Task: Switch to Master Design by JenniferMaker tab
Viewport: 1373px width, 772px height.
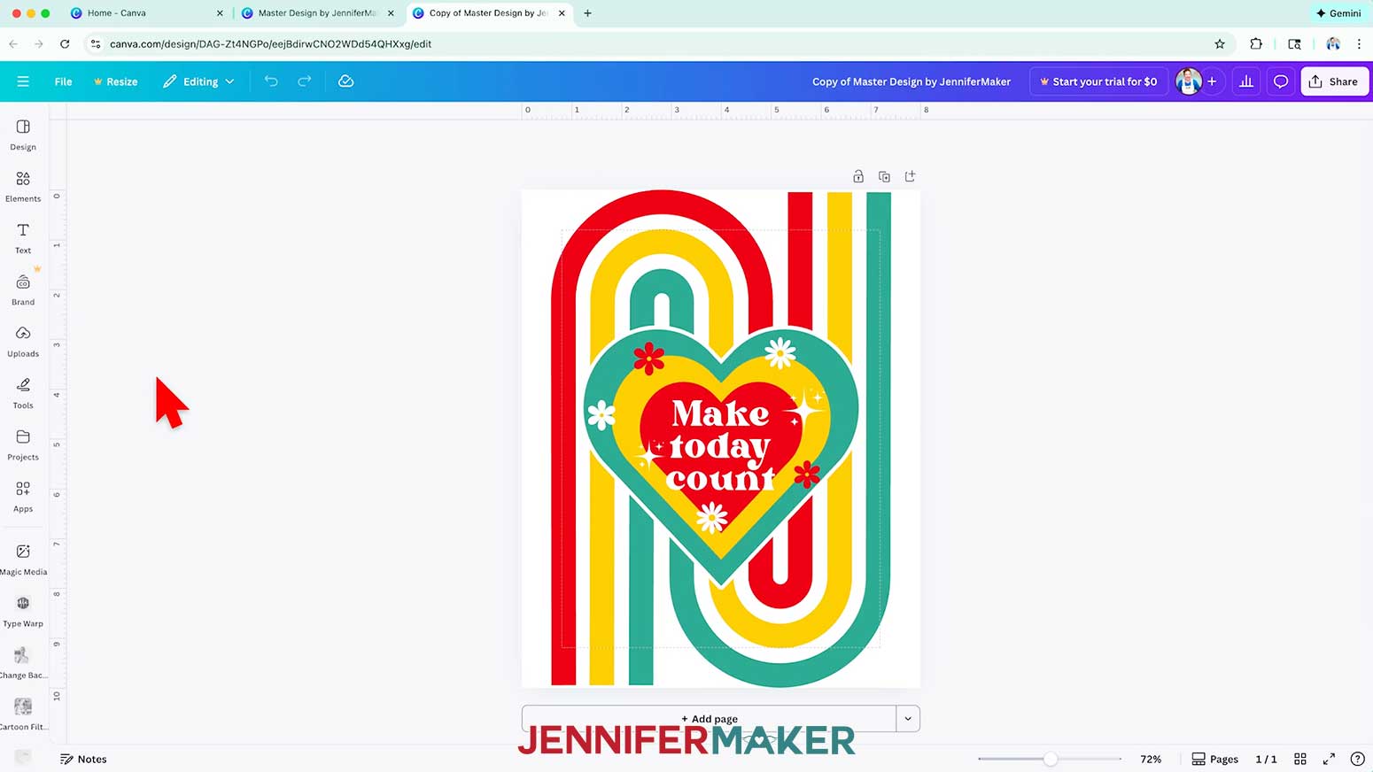Action: tap(317, 13)
